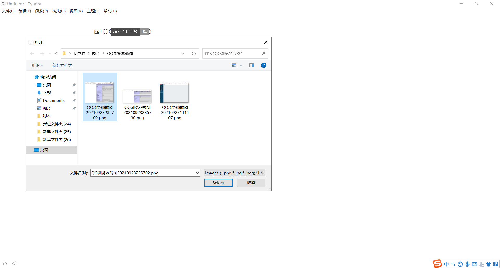Click the 取消 cancel button
Screen dimensions: 500x268
tap(251, 183)
